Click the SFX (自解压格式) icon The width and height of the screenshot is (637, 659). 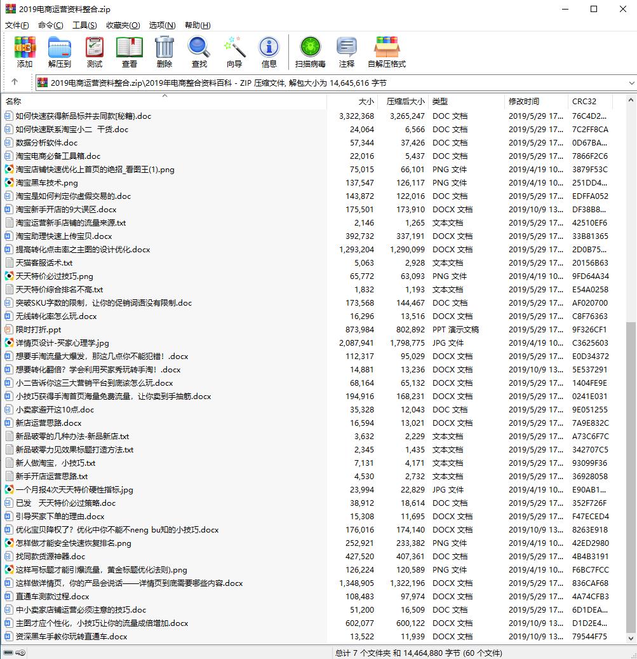click(387, 47)
